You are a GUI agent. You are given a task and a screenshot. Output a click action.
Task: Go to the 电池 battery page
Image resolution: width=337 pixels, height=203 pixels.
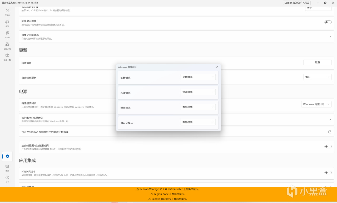(7, 23)
